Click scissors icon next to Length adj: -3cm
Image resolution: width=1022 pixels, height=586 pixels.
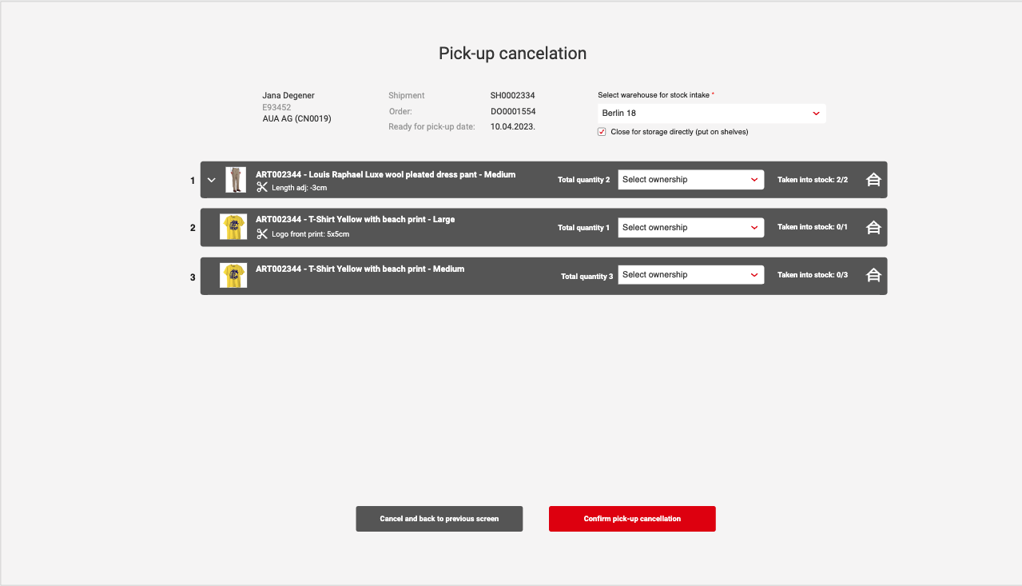[262, 187]
